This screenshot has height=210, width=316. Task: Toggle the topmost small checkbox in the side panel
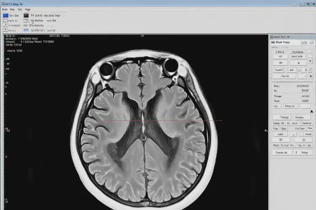[310, 51]
